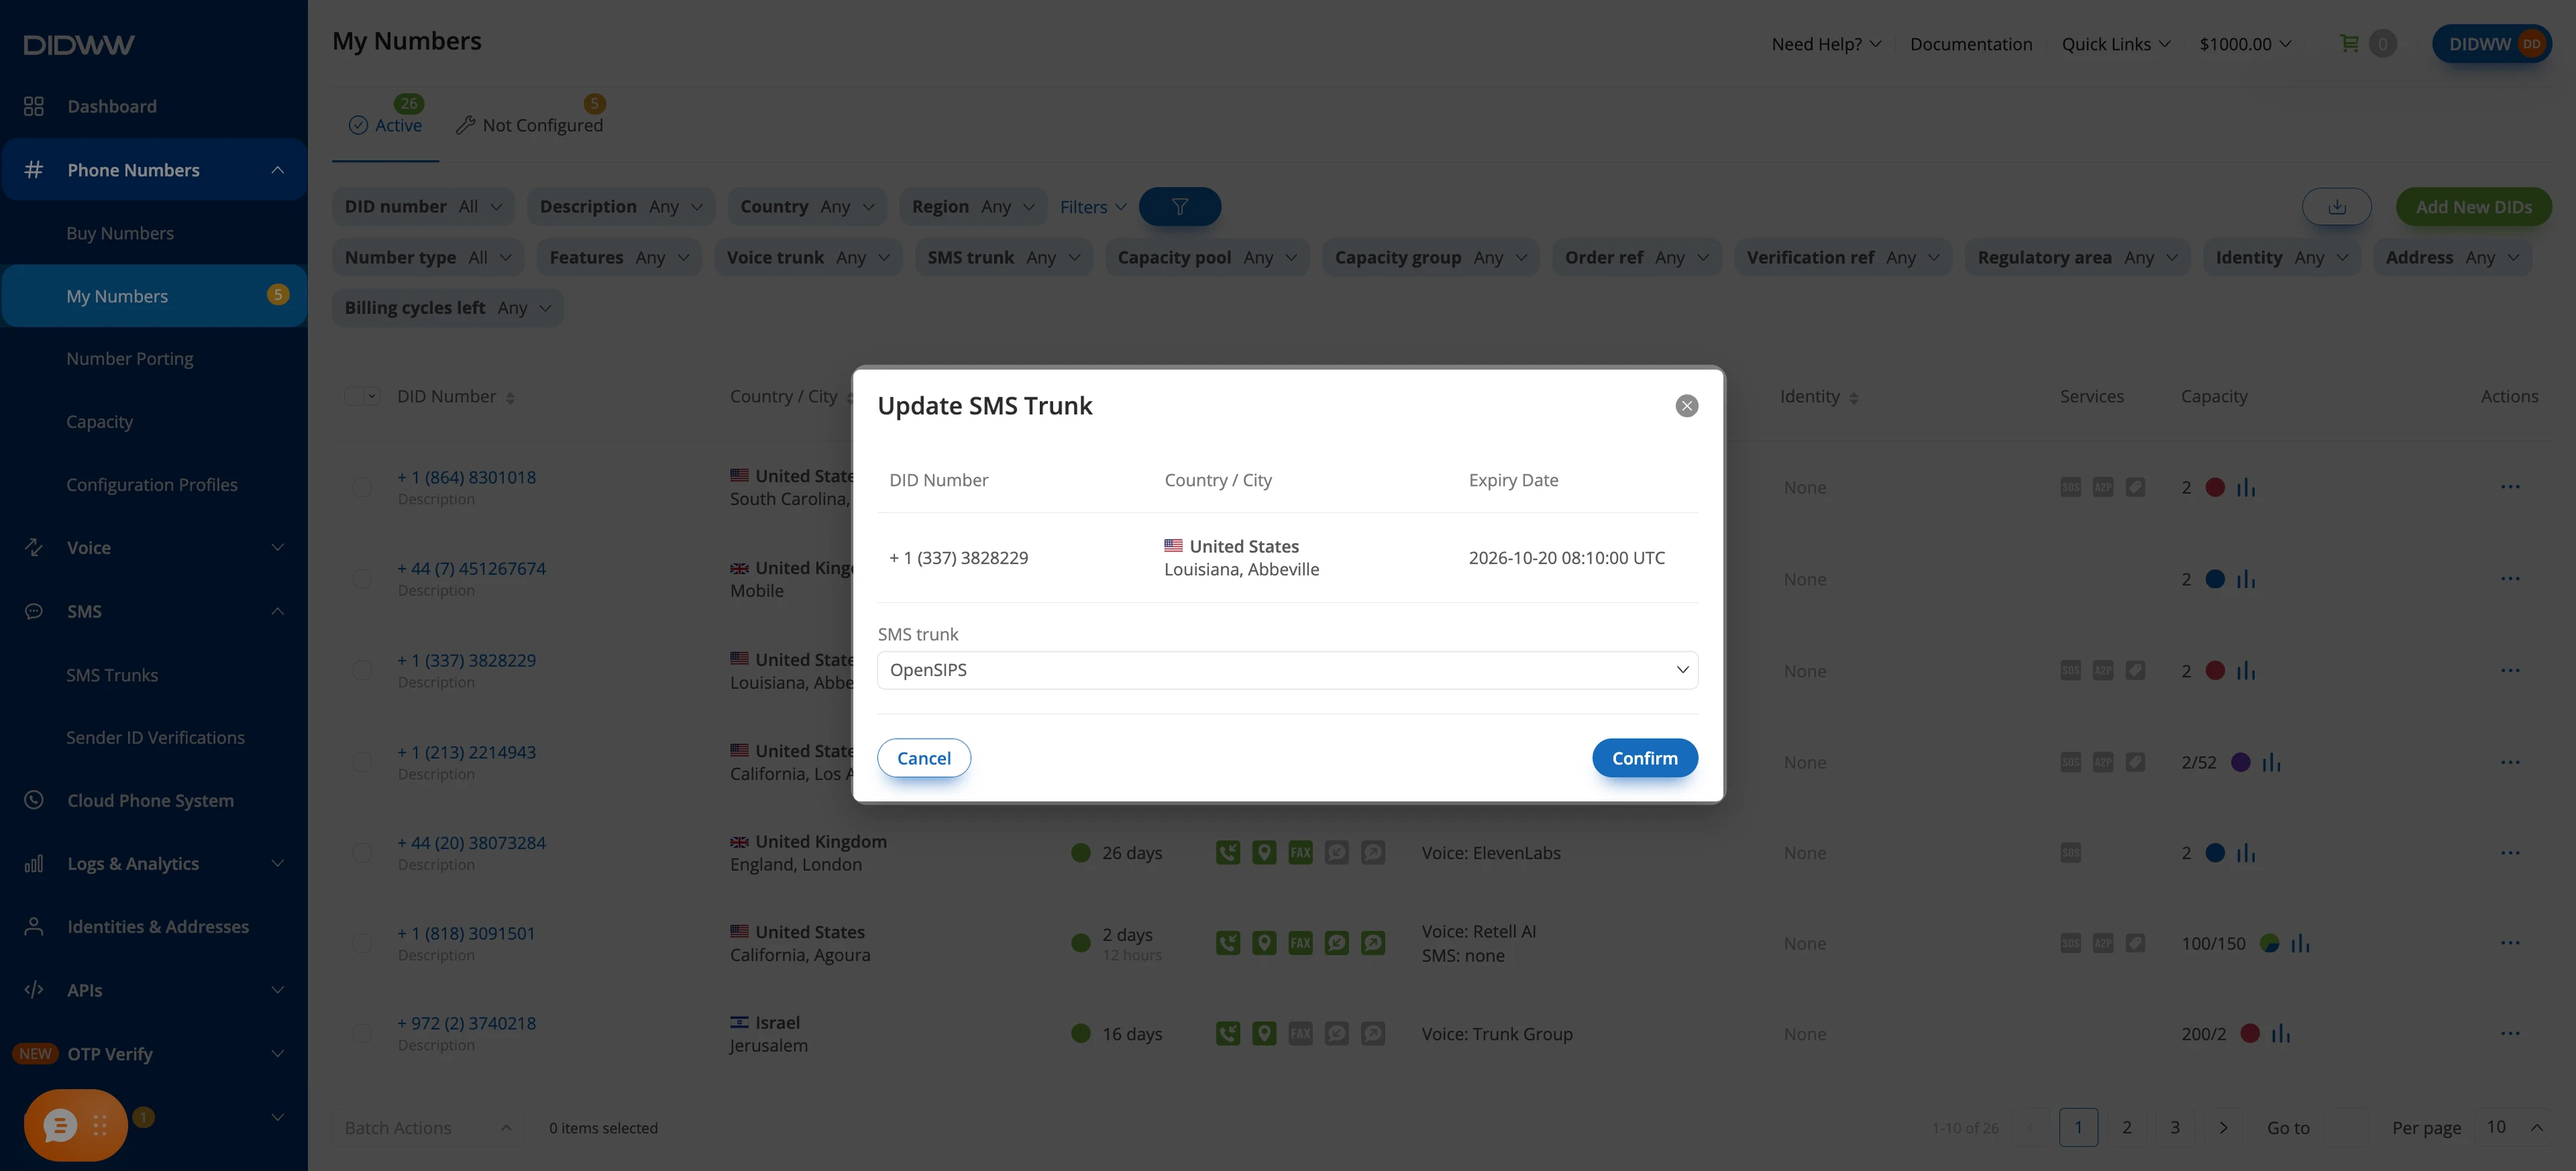The width and height of the screenshot is (2576, 1171).
Task: Toggle the select-all DID checkbox
Action: pos(354,396)
